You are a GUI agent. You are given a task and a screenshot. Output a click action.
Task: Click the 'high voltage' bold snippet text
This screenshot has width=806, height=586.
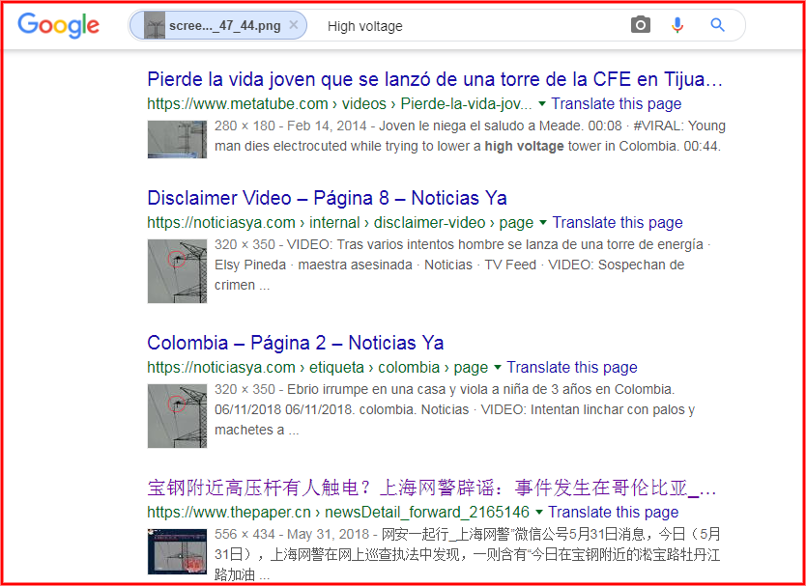tap(525, 146)
